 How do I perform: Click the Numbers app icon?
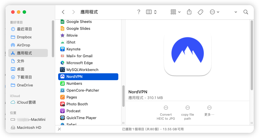coord(62,84)
